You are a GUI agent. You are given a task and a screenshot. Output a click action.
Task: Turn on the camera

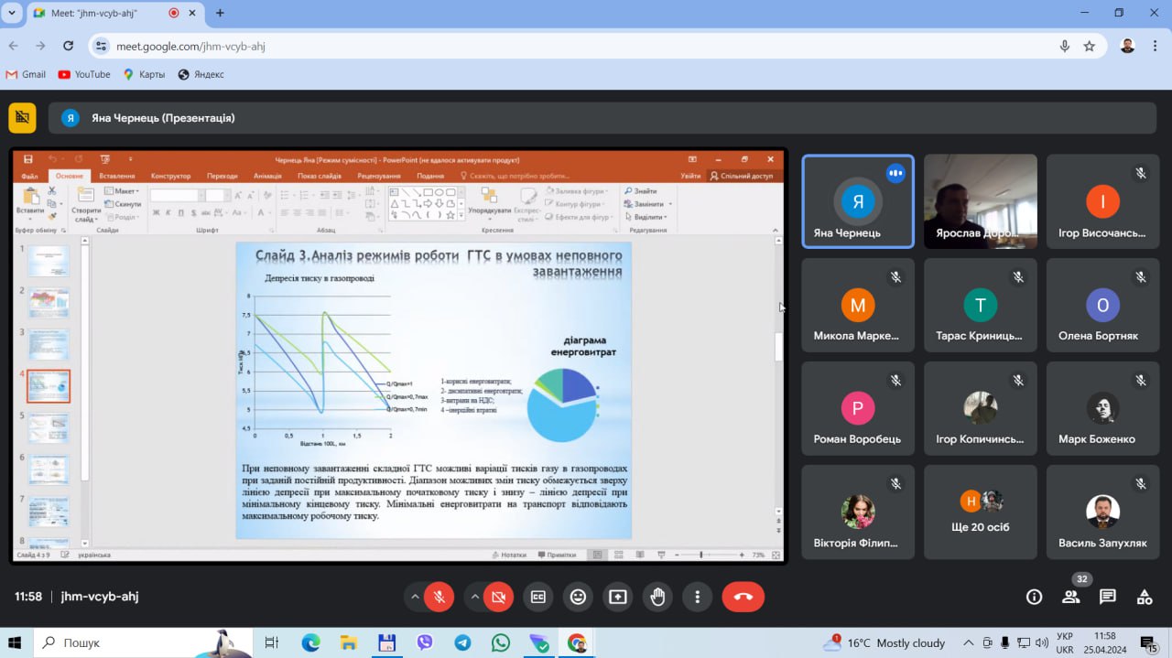[x=499, y=597]
